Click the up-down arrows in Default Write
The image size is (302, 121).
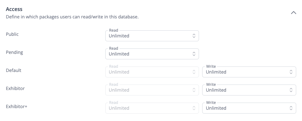click(x=291, y=72)
